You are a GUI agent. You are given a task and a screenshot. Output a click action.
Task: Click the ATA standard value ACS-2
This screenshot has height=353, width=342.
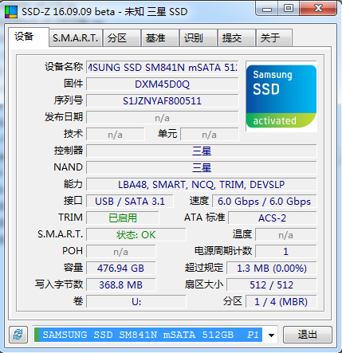point(273,218)
